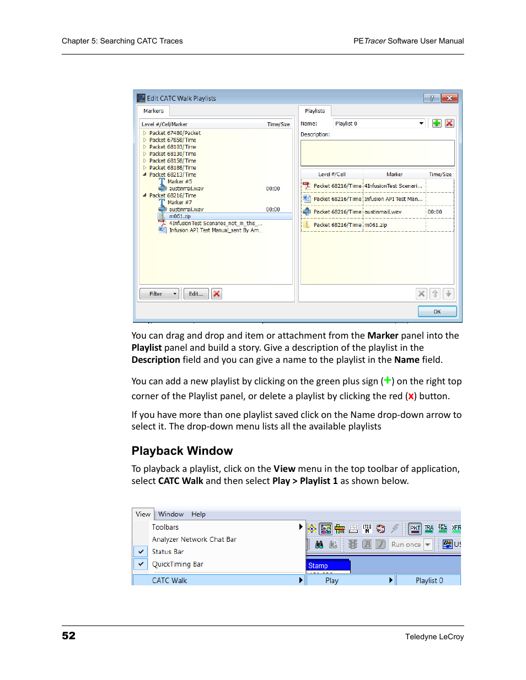Expand Packet 67480/Packet tree node

(x=145, y=133)
